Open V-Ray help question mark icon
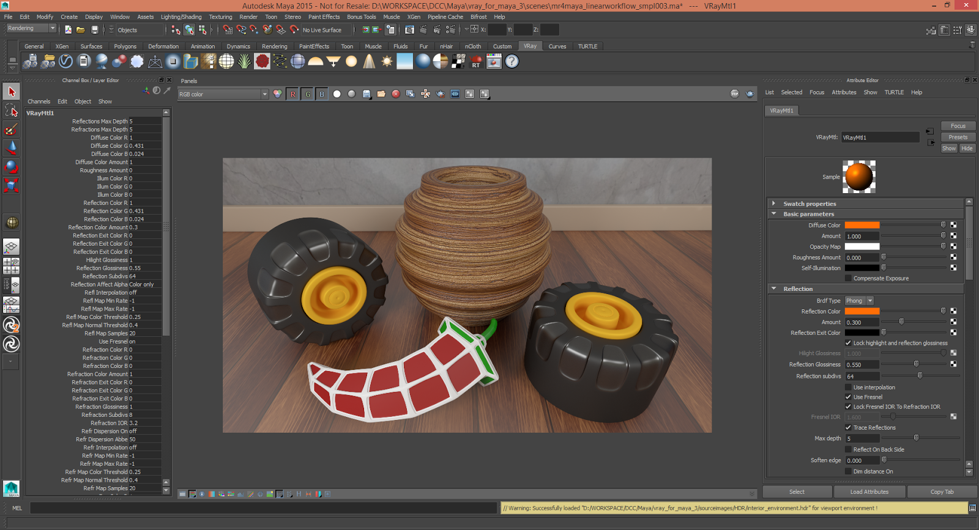 (x=512, y=61)
